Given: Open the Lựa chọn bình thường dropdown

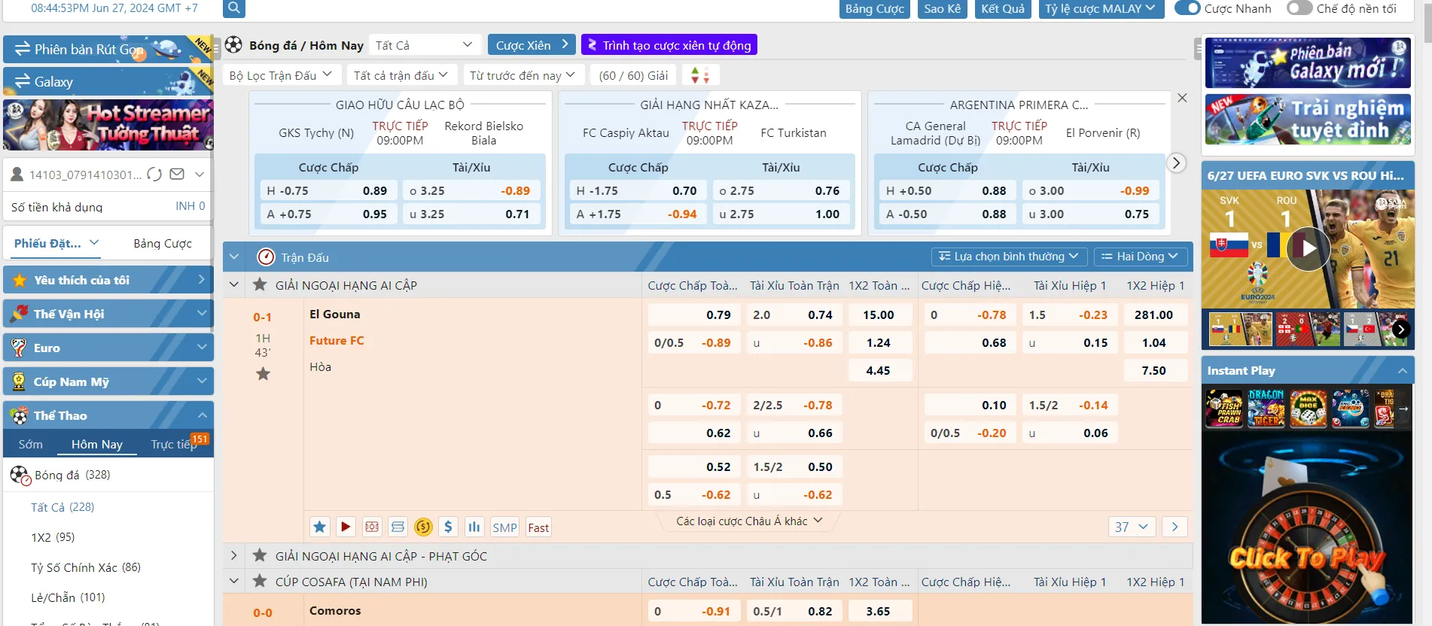Looking at the screenshot, I should click(1009, 257).
